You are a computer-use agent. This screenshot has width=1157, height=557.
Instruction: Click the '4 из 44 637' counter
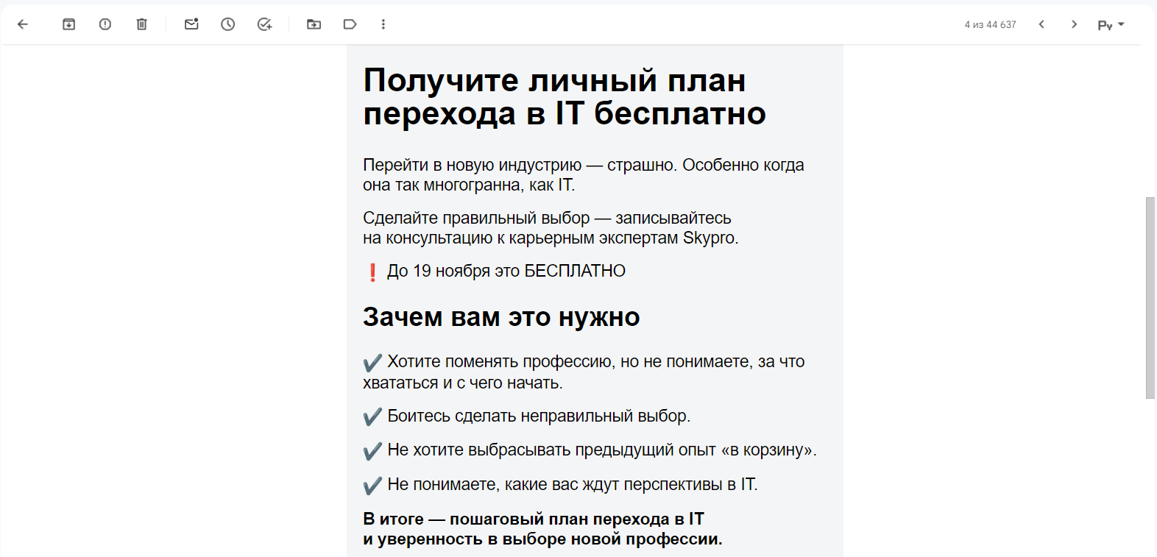point(990,25)
